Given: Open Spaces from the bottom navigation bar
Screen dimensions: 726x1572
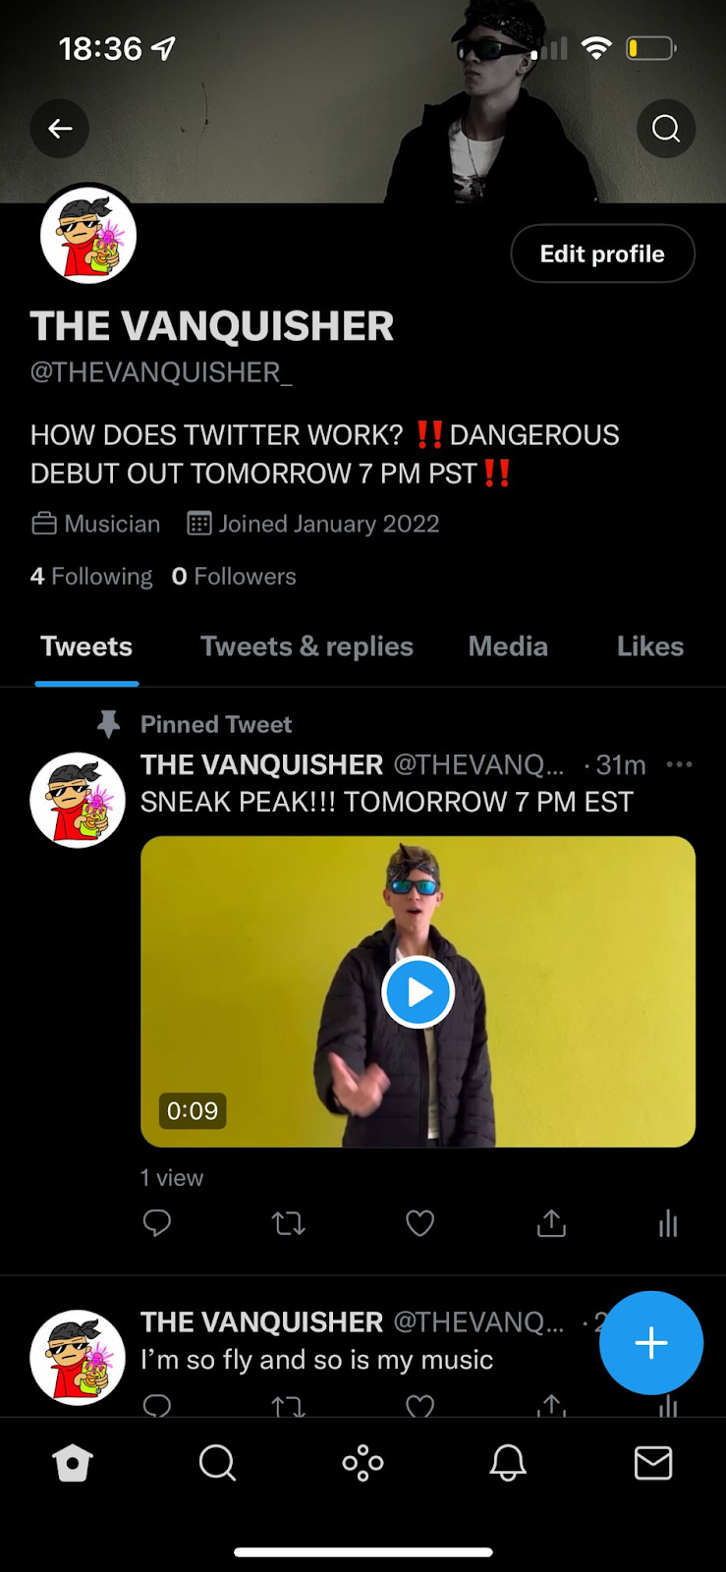Looking at the screenshot, I should point(363,1463).
